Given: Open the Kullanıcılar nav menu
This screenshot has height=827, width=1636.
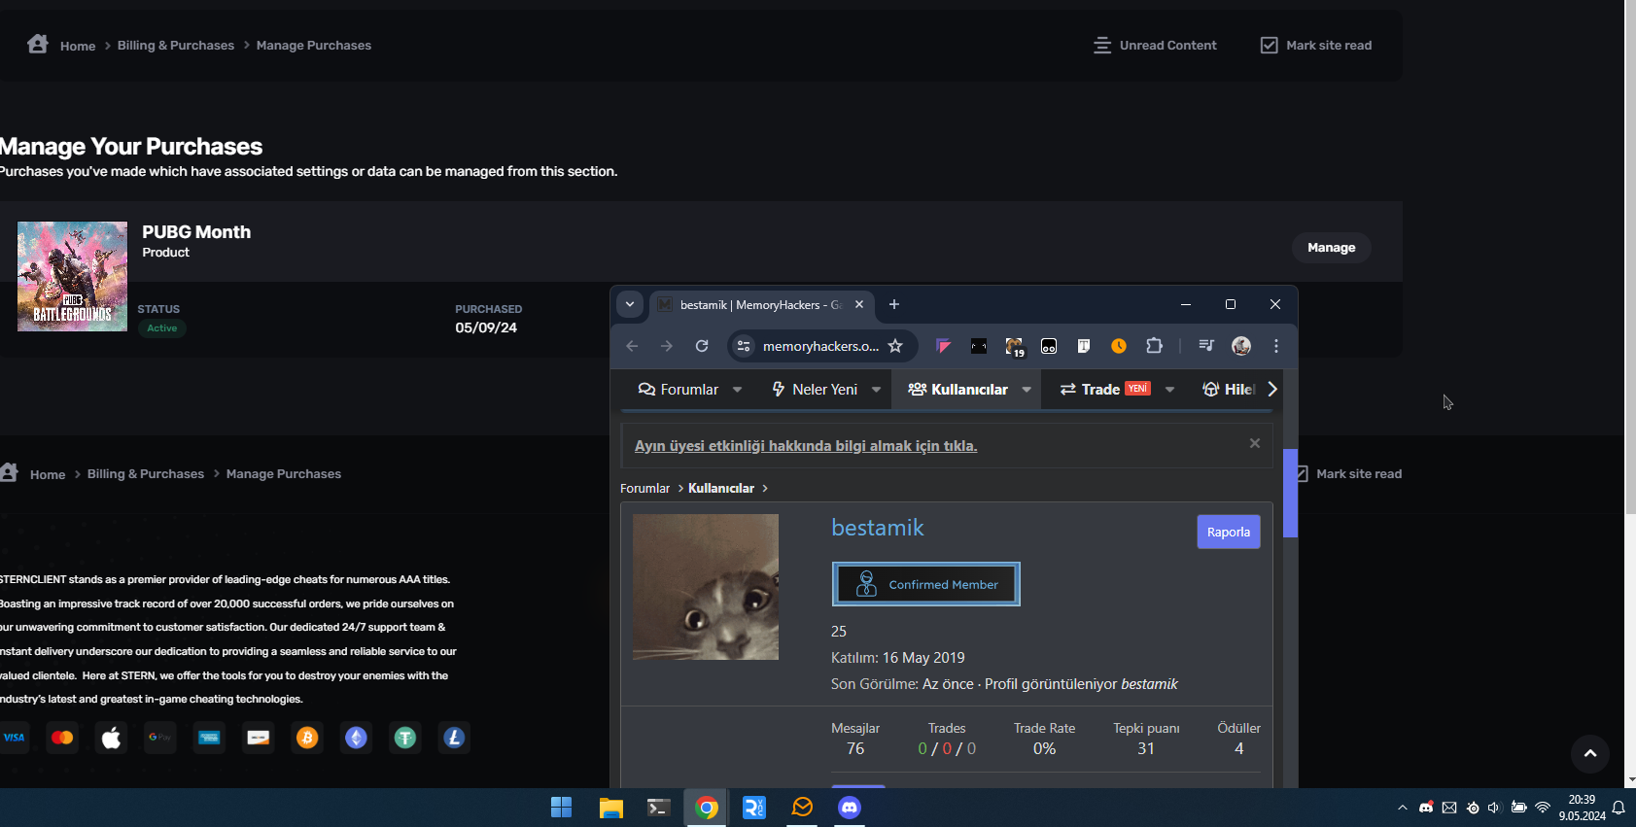Looking at the screenshot, I should click(x=957, y=390).
